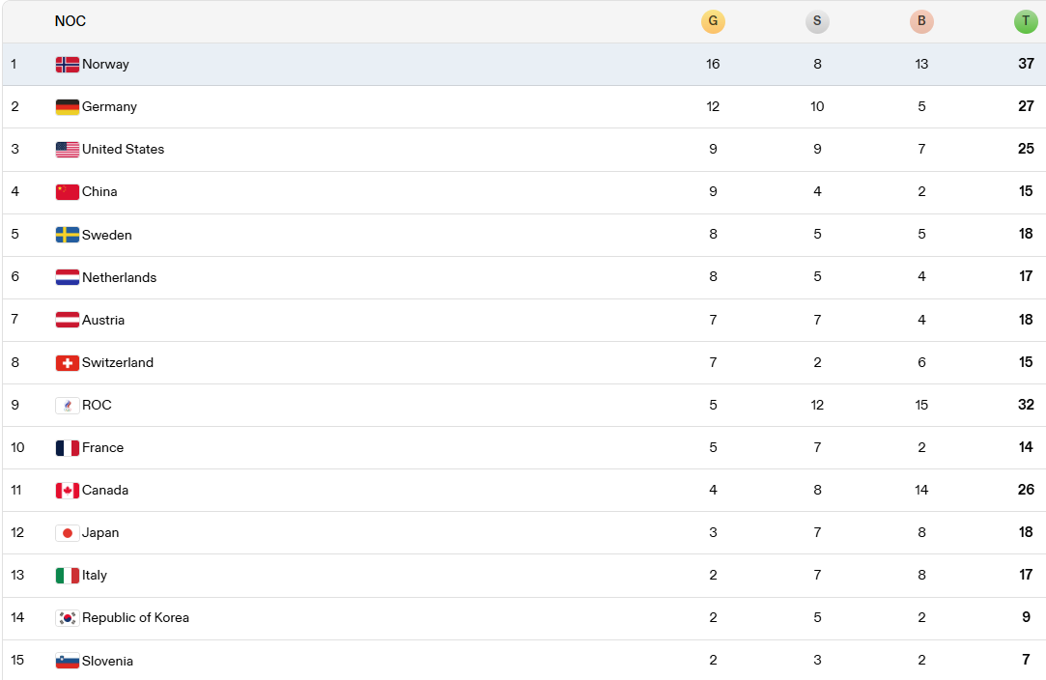
Task: Click the Switzerland flag icon
Action: point(68,363)
